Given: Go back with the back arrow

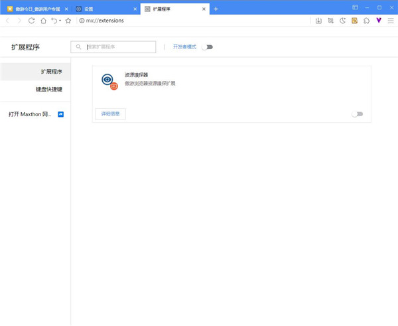Looking at the screenshot, I should tap(7, 21).
